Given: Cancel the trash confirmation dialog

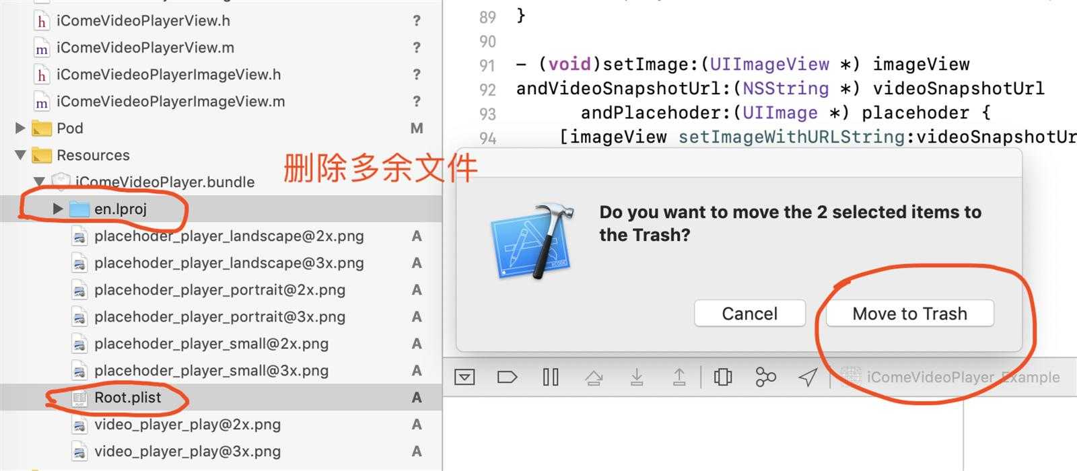Looking at the screenshot, I should (749, 314).
